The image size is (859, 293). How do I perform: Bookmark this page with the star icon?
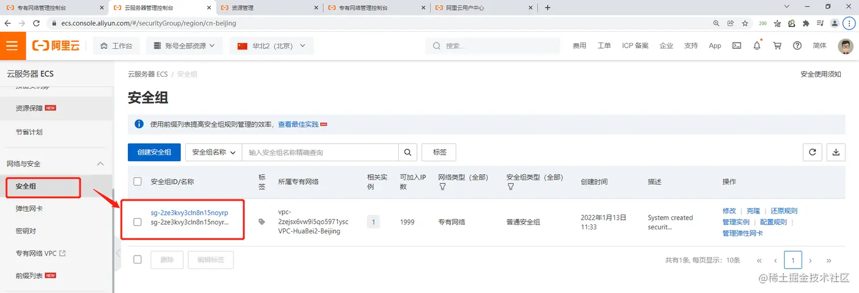[745, 23]
